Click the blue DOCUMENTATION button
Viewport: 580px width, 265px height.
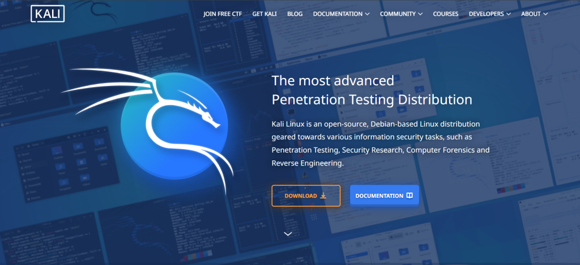[385, 196]
